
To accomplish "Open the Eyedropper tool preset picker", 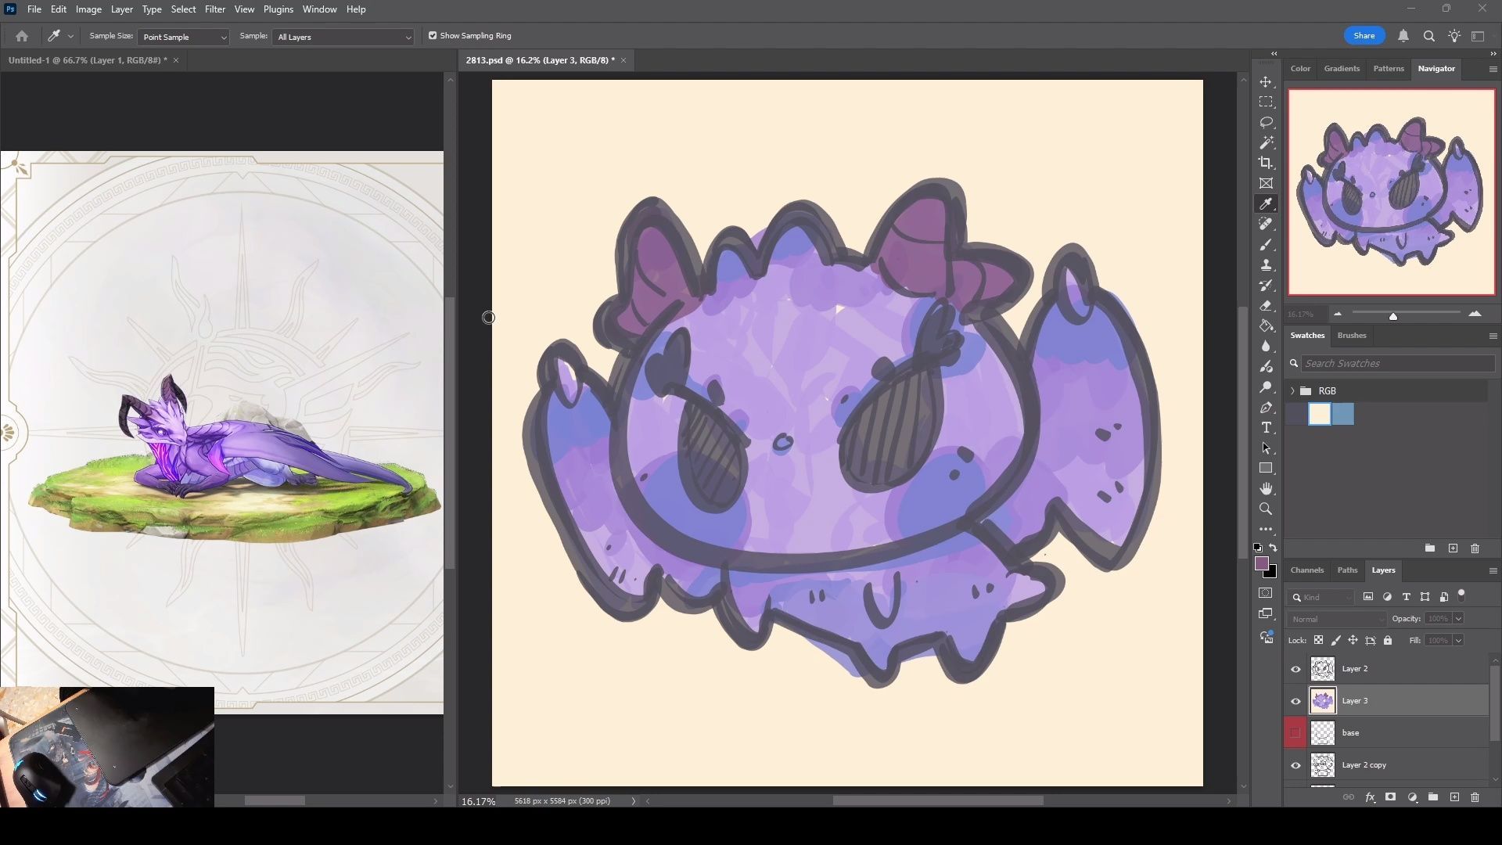I will tap(70, 36).
